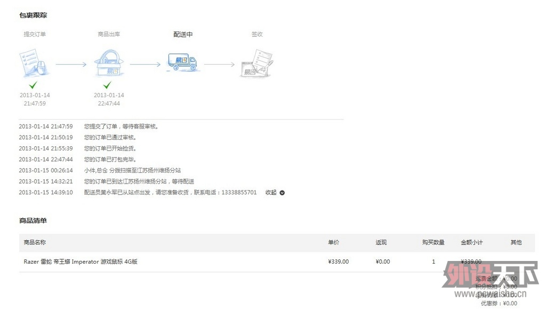Click log entry 已到达江苏扬州维扬分站，等待配送
The image size is (546, 309).
point(139,181)
